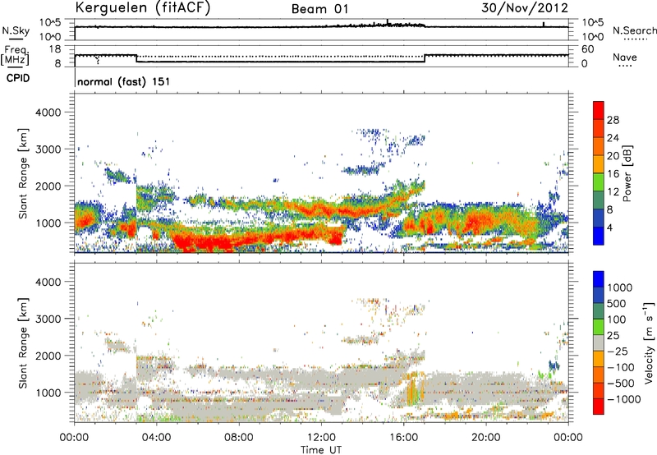Click the 18 value on the frequency axis
The image size is (657, 455).
55,49
